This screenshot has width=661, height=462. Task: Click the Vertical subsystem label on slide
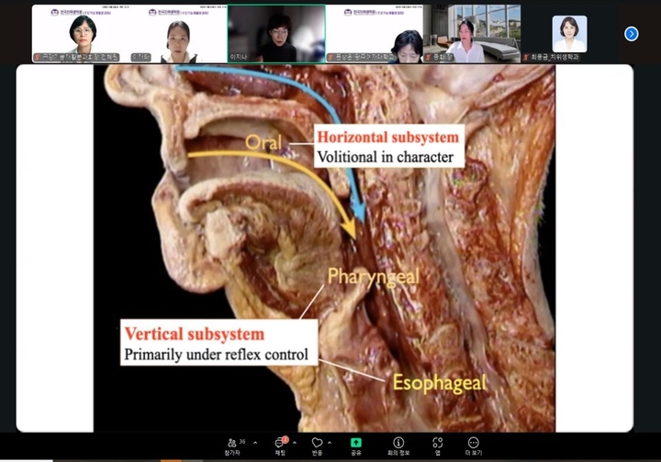[195, 334]
